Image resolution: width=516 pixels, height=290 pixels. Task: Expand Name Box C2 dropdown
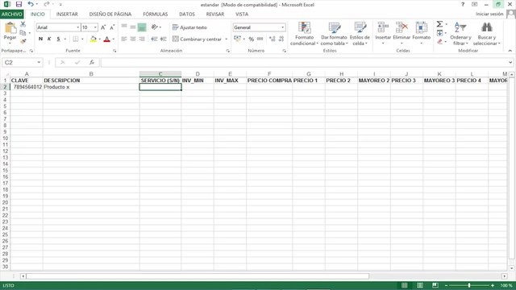[x=39, y=63]
